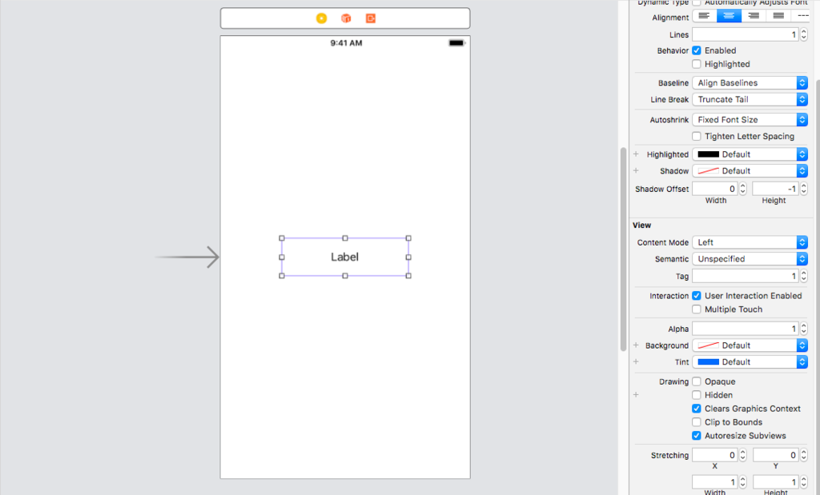Click the Tag stepper
Screen dimensions: 820x495
click(804, 276)
